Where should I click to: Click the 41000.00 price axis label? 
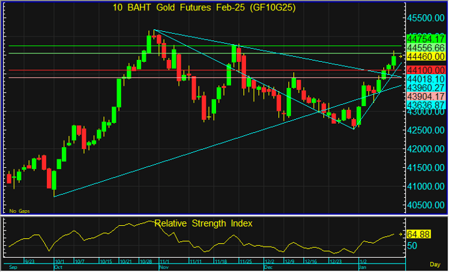coord(426,187)
